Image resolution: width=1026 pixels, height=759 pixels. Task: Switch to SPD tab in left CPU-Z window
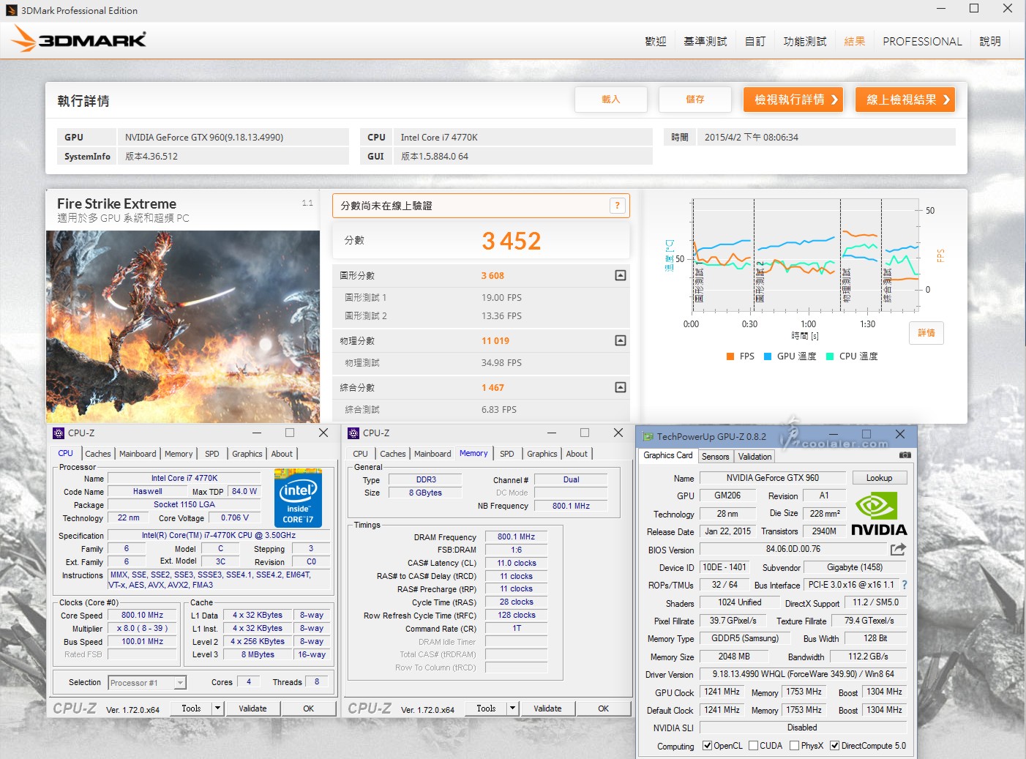click(212, 454)
